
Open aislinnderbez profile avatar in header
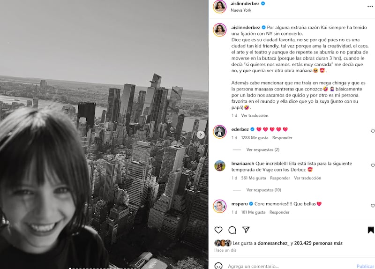point(219,7)
